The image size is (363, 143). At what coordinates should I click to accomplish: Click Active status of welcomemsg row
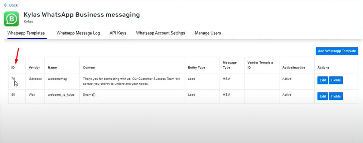pyautogui.click(x=287, y=79)
